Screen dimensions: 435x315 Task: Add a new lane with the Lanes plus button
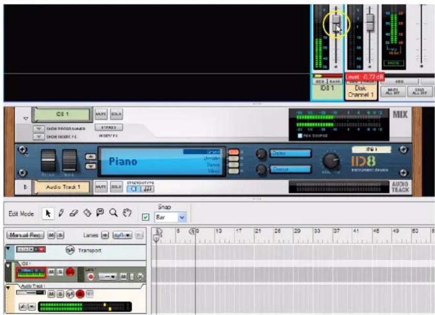pos(105,235)
